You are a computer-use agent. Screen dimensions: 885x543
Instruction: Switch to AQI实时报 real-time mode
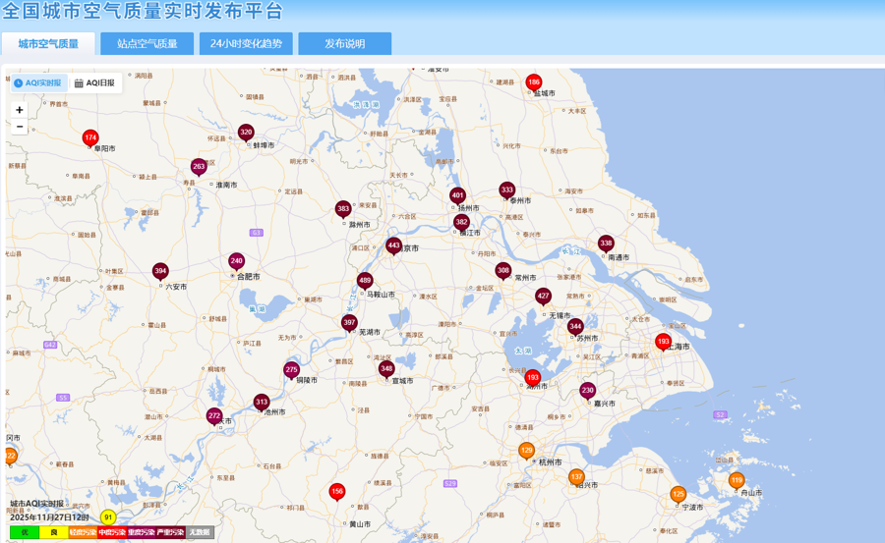38,83
